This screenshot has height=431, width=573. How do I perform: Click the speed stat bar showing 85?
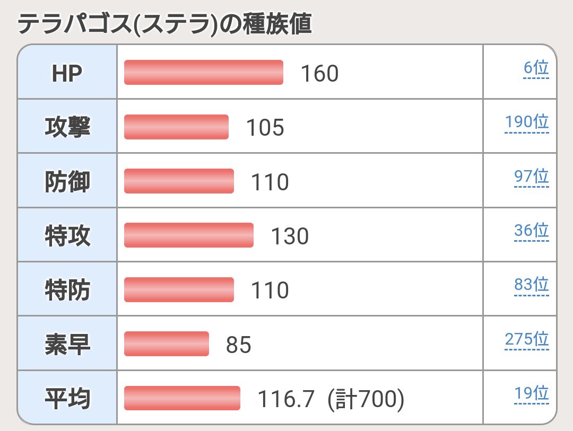click(166, 344)
